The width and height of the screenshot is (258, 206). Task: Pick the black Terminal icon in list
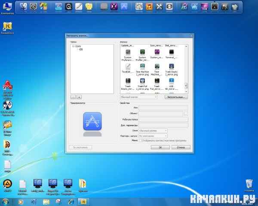171,52
